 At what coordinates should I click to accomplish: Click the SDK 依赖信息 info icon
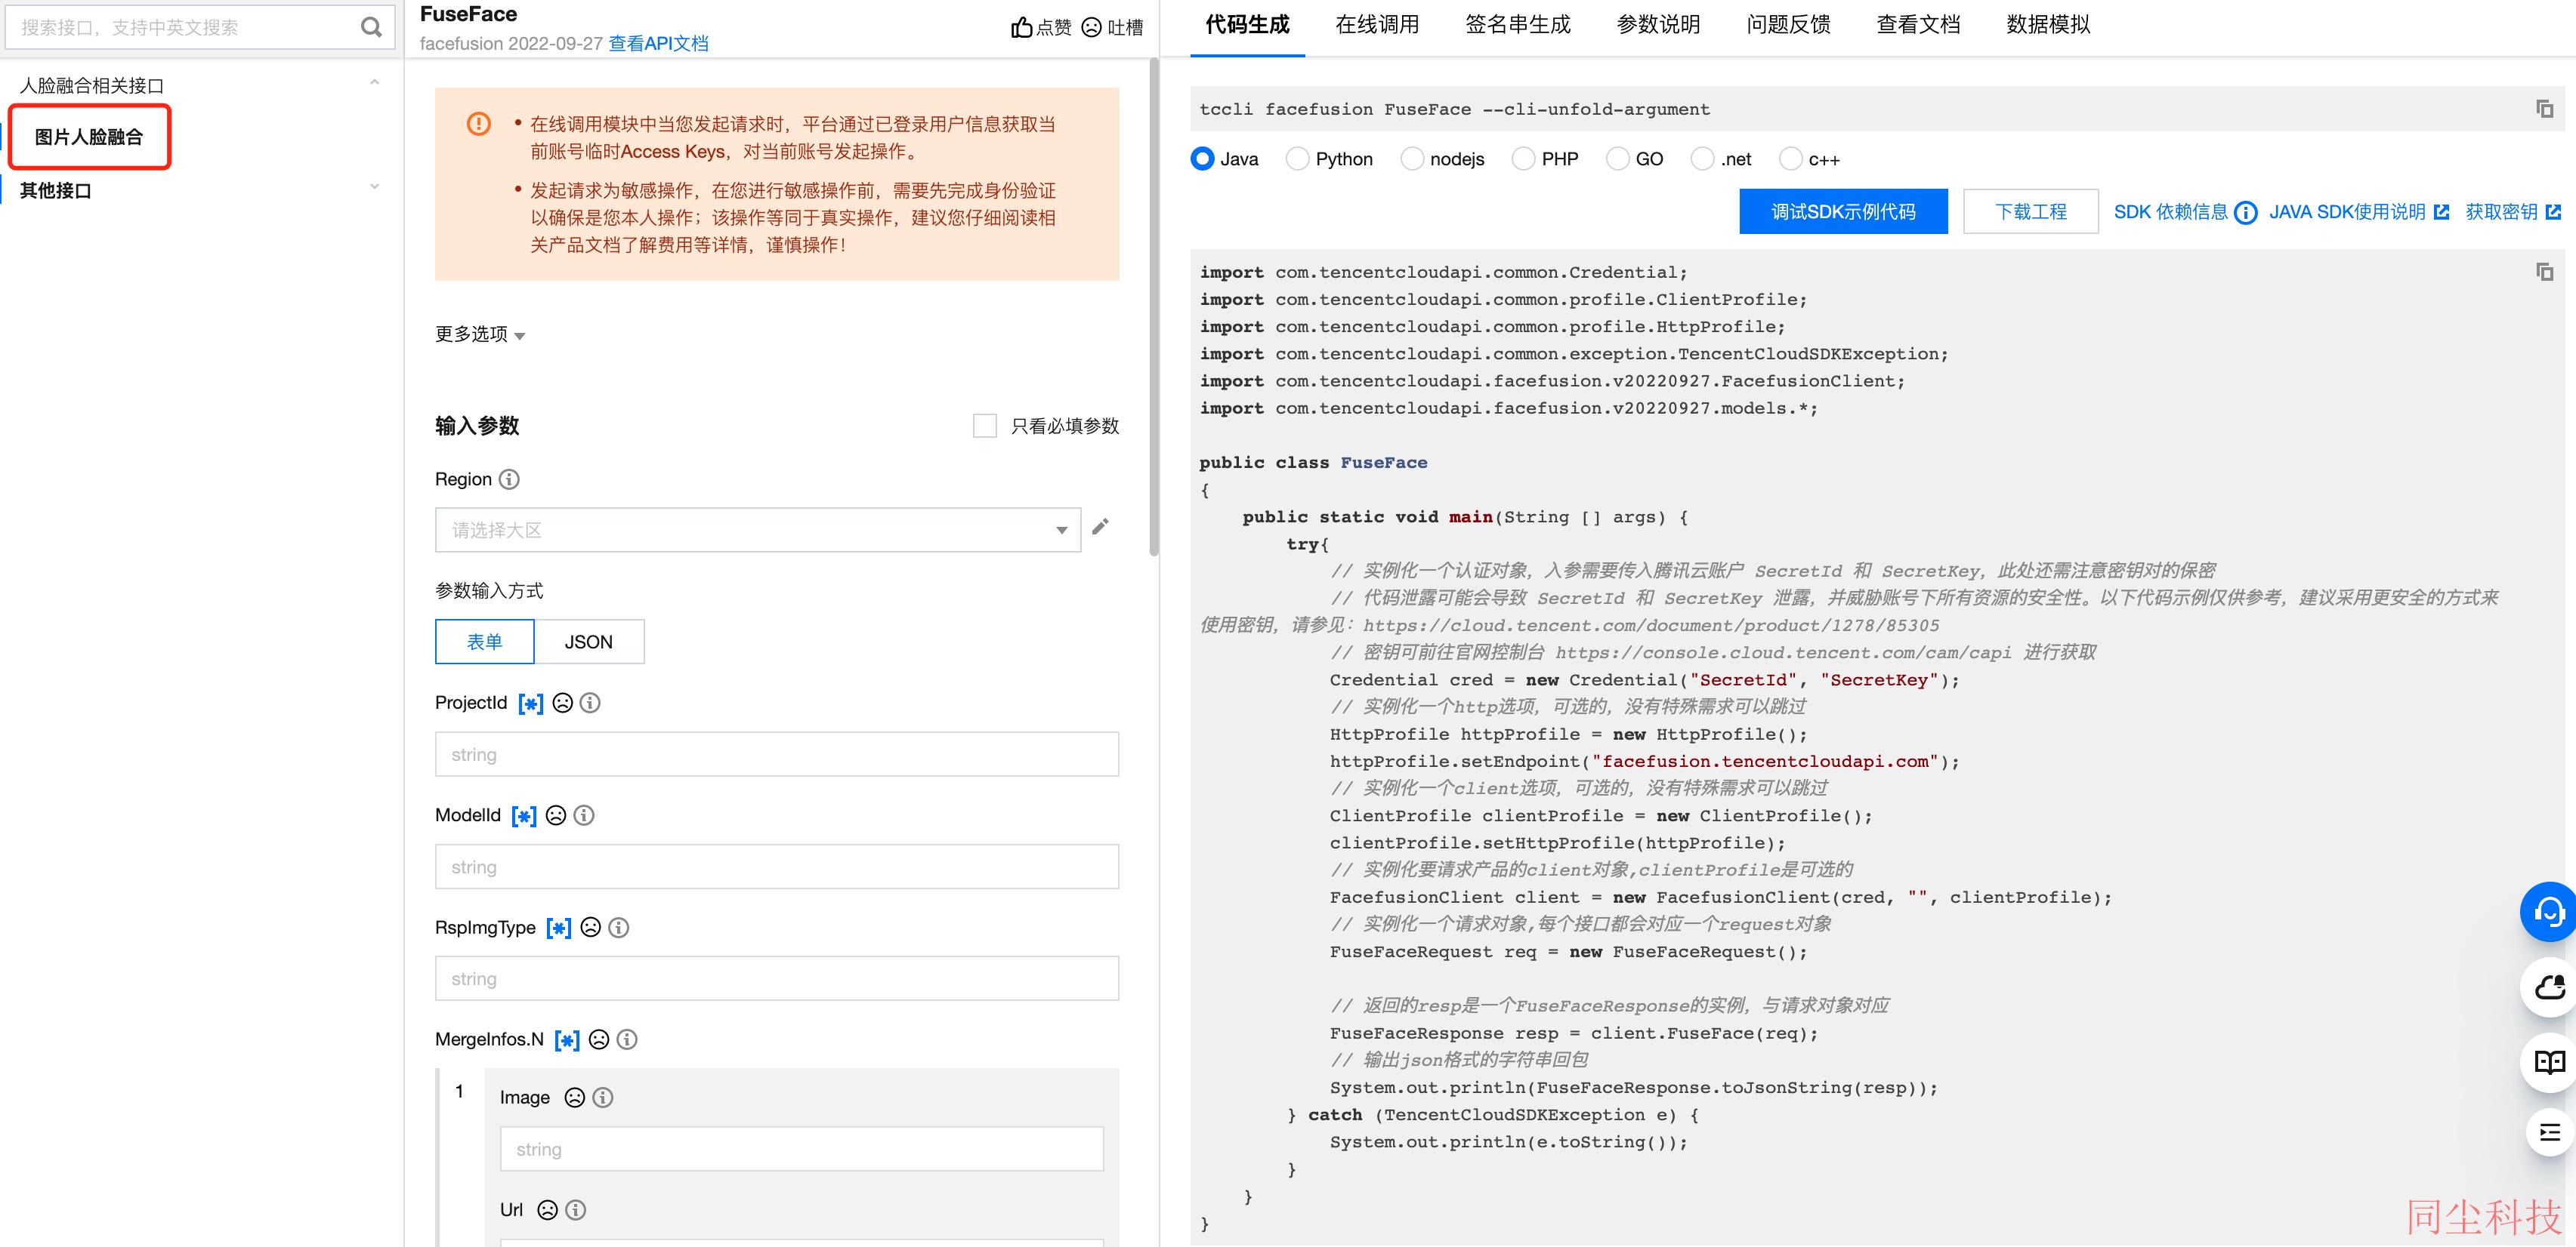(x=2245, y=212)
